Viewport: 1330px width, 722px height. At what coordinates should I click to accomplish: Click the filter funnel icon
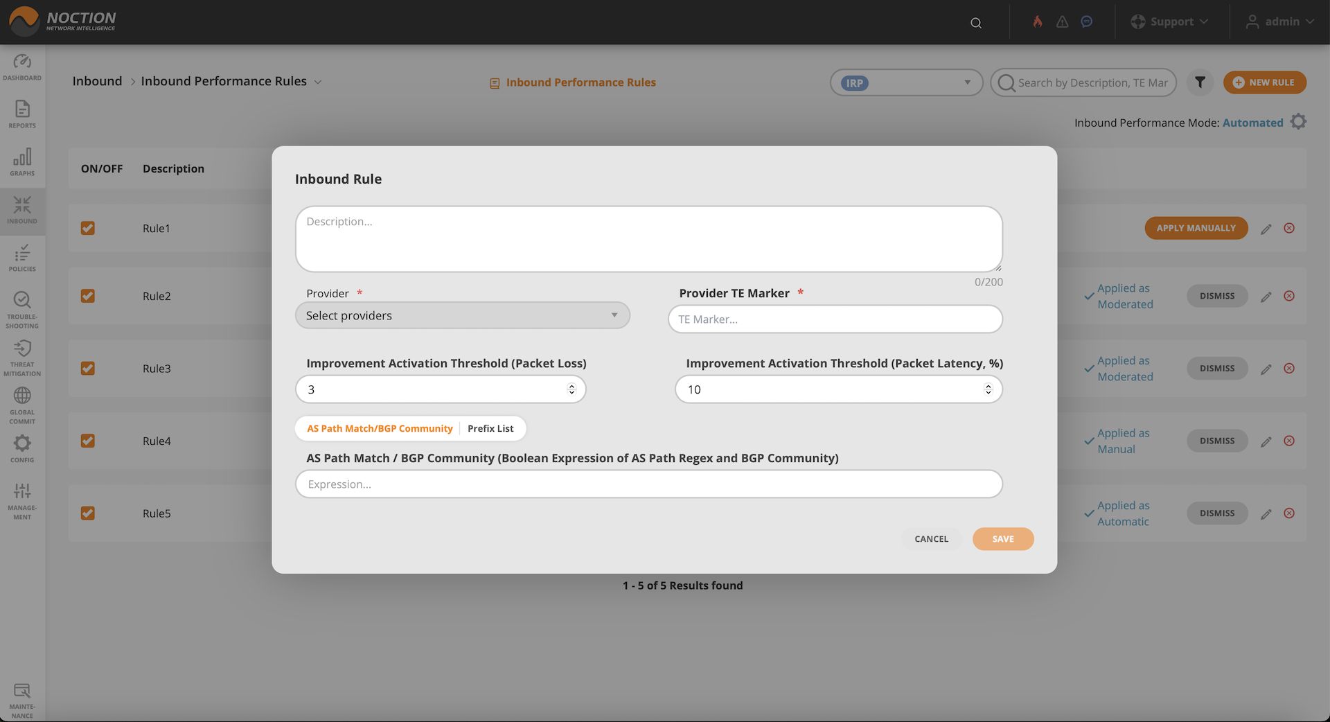pyautogui.click(x=1200, y=82)
